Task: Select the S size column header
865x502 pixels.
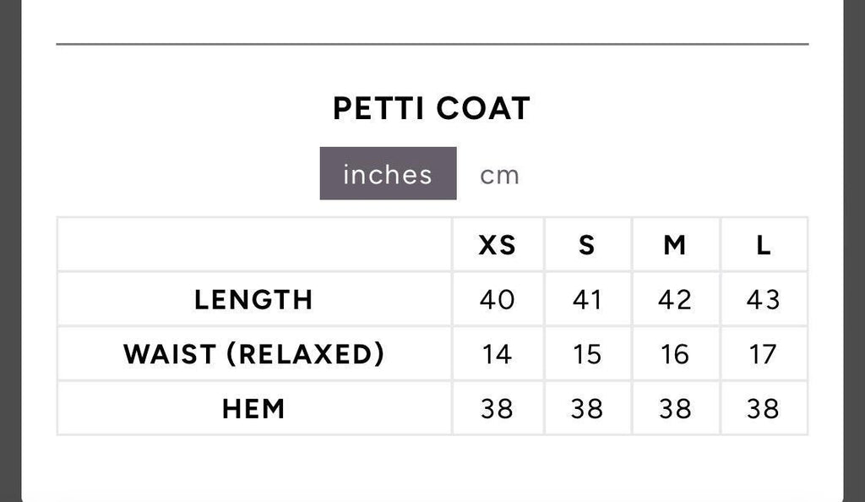Action: (587, 245)
